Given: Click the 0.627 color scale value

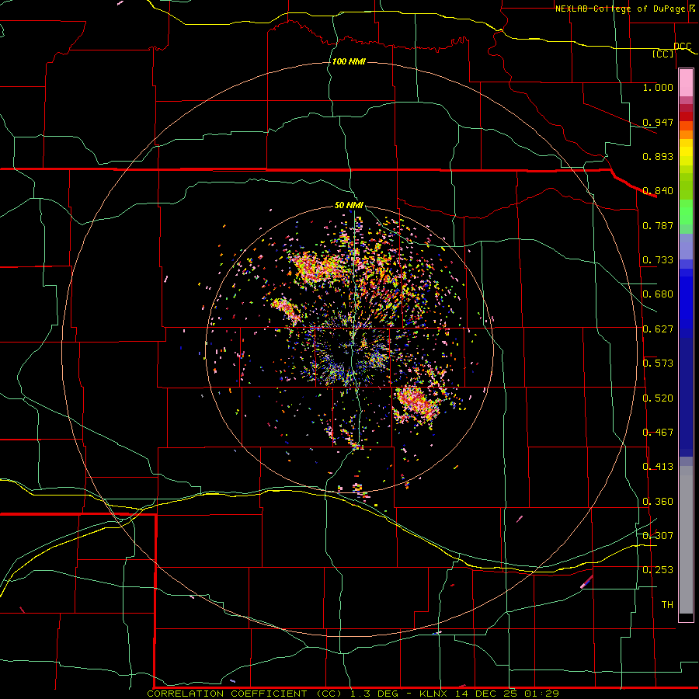Looking at the screenshot, I should 658,329.
